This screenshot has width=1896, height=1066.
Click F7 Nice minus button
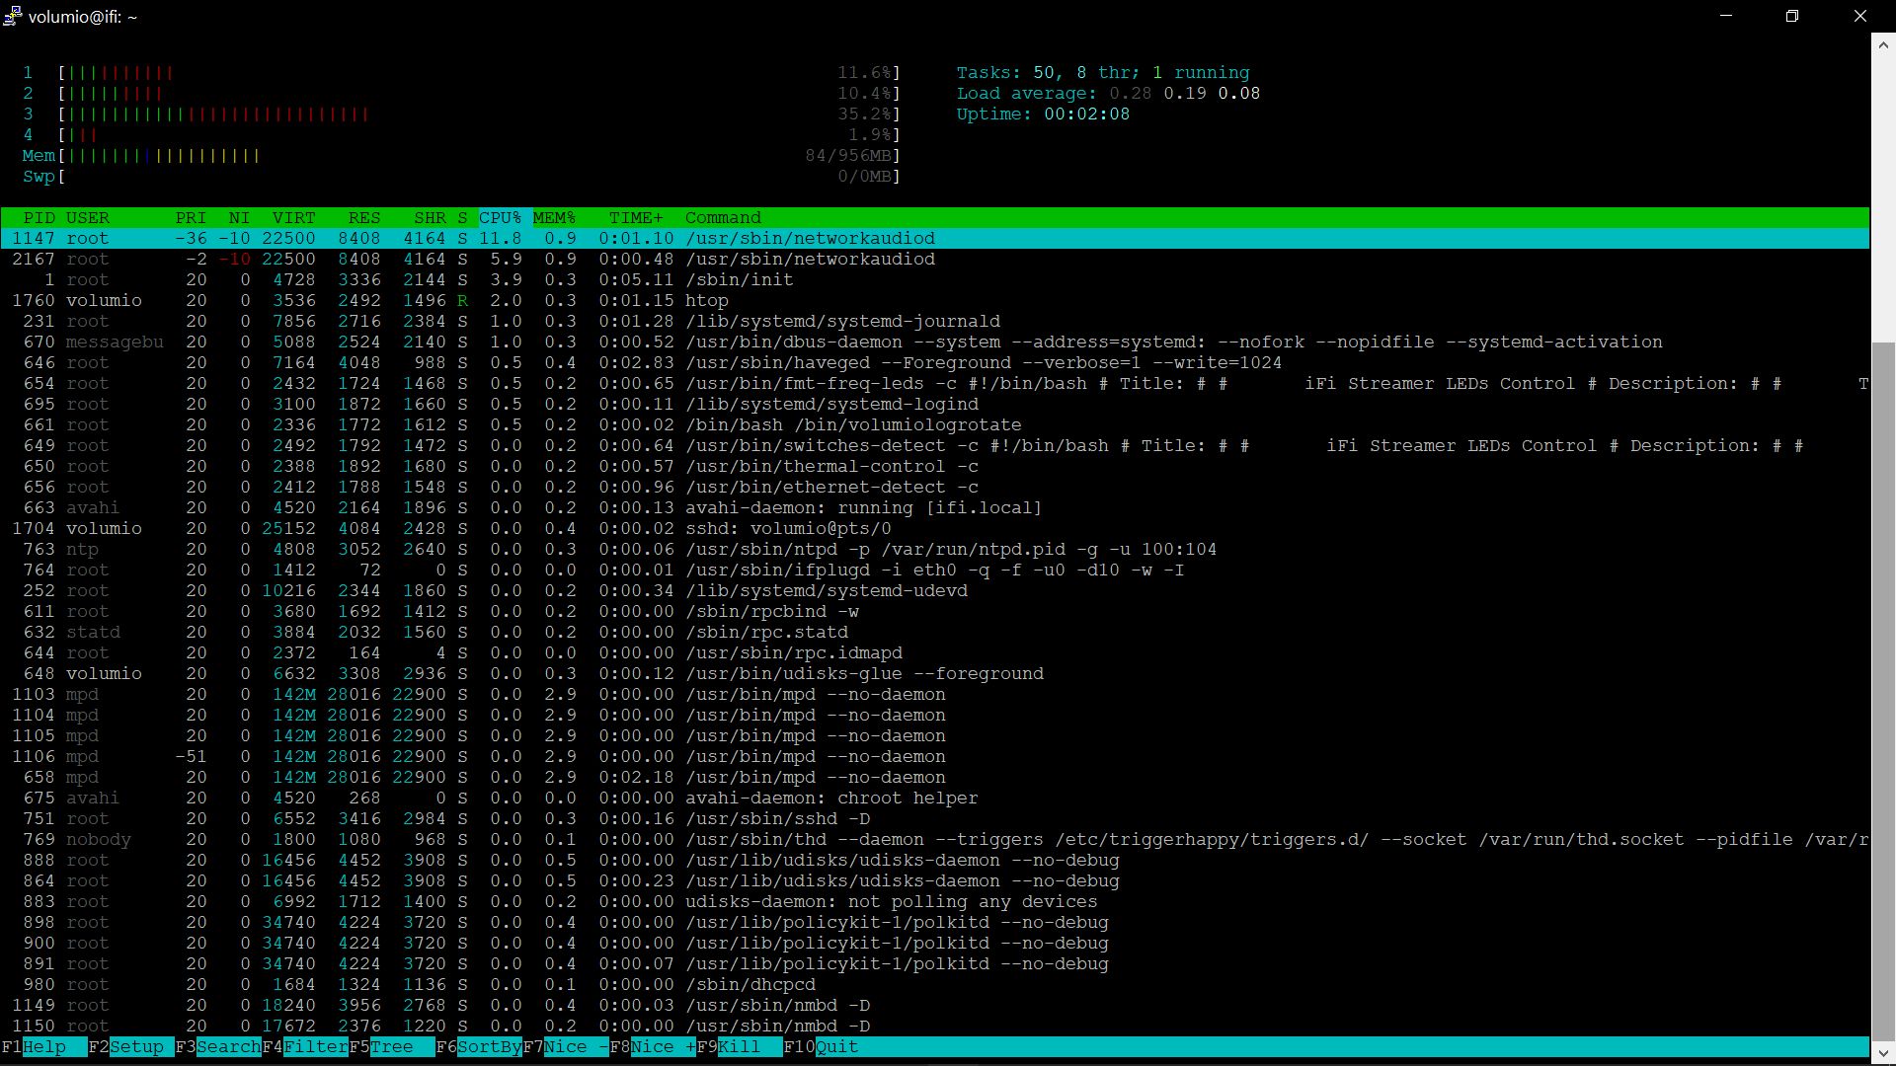pos(576,1046)
